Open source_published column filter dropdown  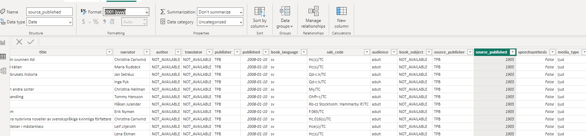pyautogui.click(x=513, y=52)
